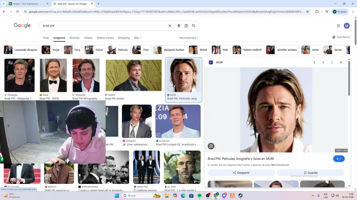The width and height of the screenshot is (357, 200).
Task: Switch to the Videos cortos tab
Action: 105,38
